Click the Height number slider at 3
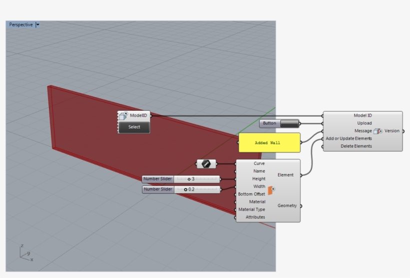This screenshot has width=410, height=278. [196, 179]
